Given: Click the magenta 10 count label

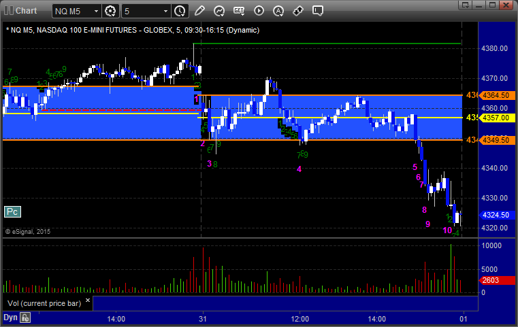Looking at the screenshot, I should coord(447,230).
